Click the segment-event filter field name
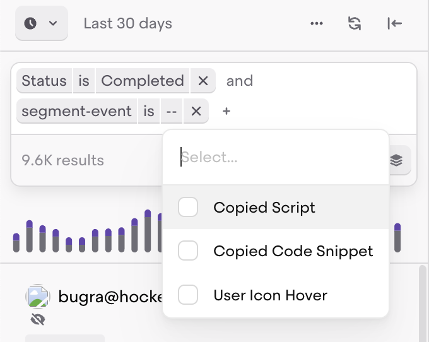 tap(77, 111)
